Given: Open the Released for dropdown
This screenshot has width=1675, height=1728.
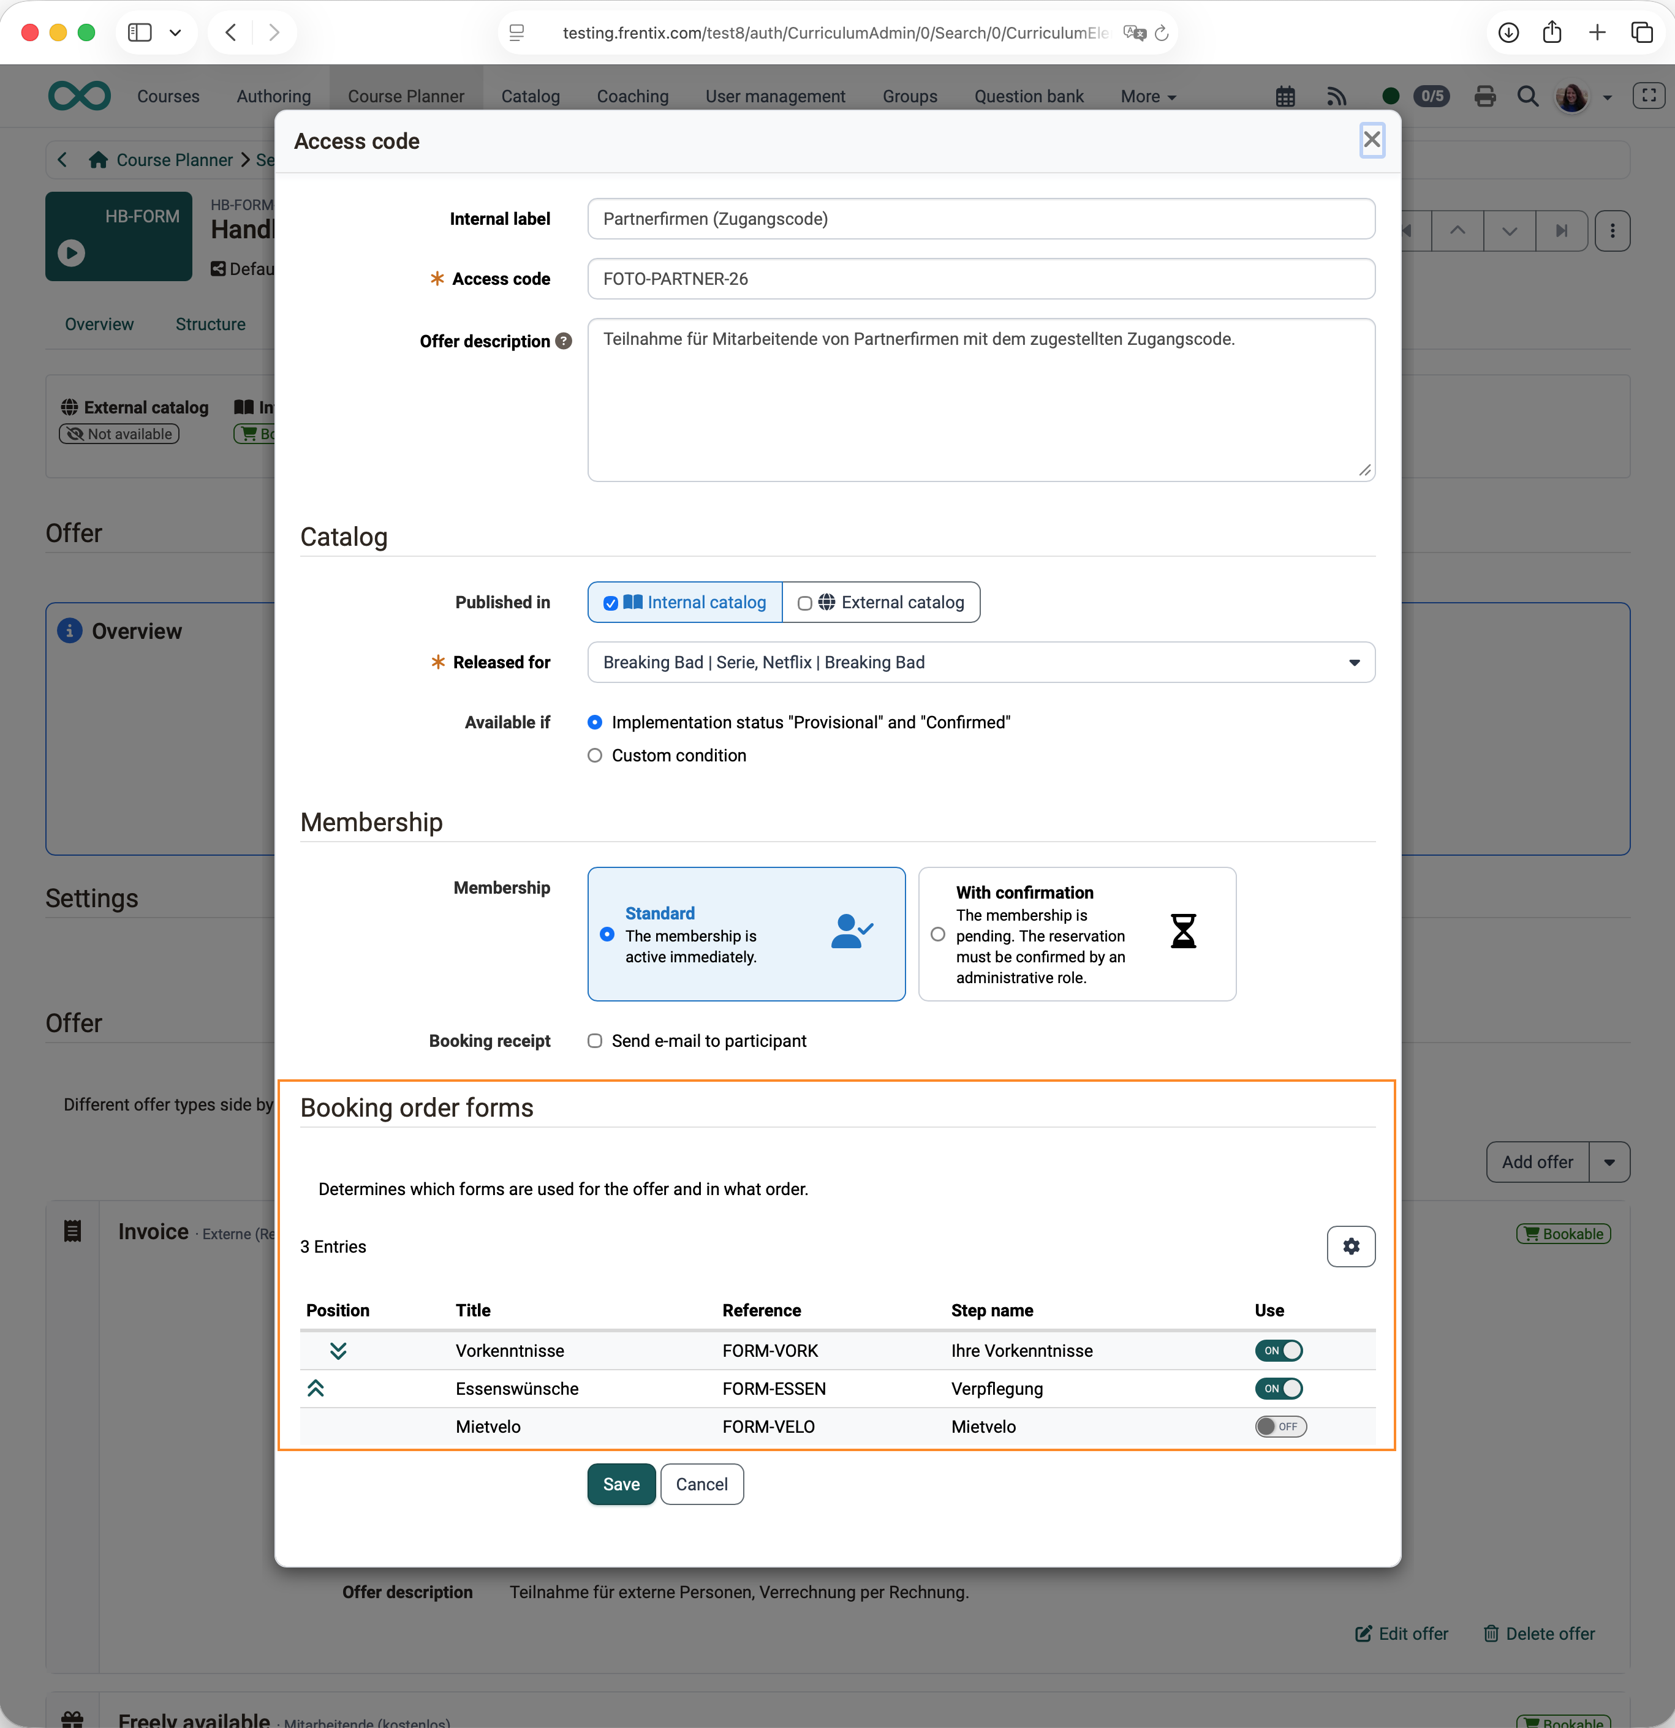Looking at the screenshot, I should 981,662.
